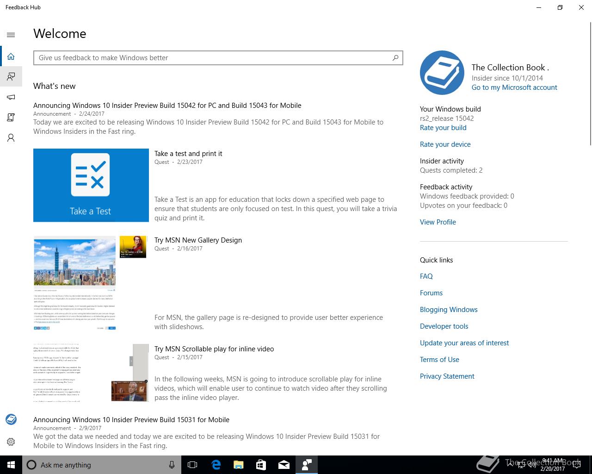This screenshot has height=474, width=592.
Task: Click the Cortana microphone icon
Action: pyautogui.click(x=172, y=465)
